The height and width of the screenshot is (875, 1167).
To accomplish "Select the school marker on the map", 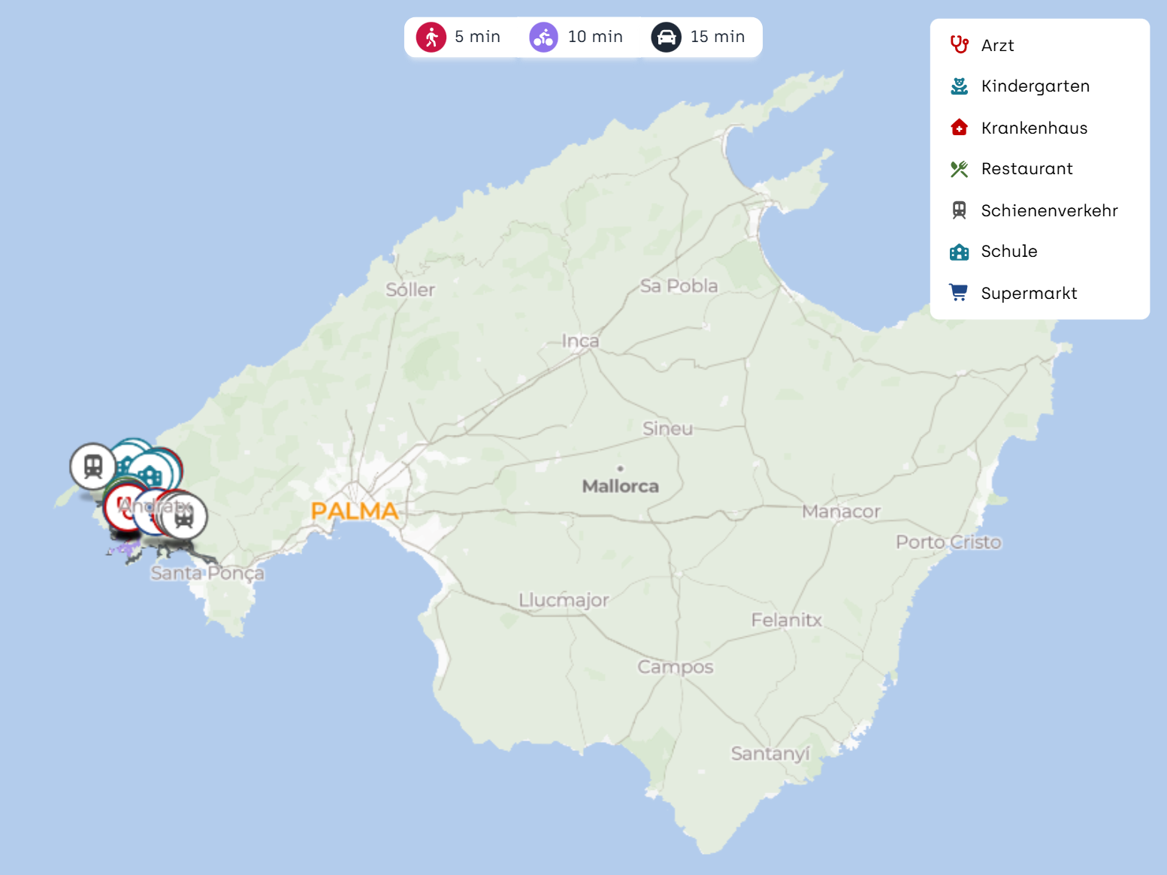I will (x=151, y=475).
